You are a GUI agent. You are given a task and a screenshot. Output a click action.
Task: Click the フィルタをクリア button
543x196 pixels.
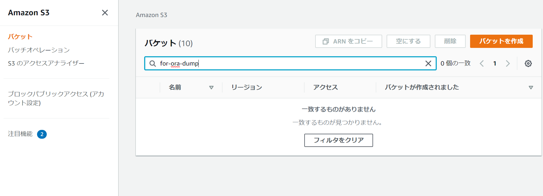coord(339,140)
